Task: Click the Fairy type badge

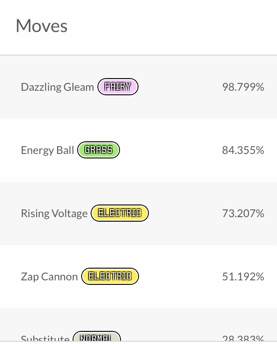Action: tap(118, 87)
